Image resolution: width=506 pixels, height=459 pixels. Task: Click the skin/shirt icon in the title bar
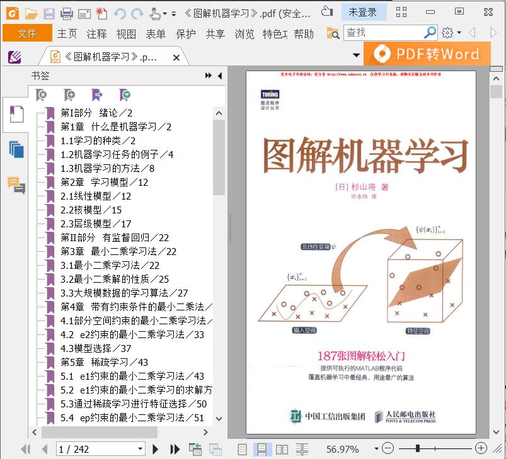[x=327, y=12]
